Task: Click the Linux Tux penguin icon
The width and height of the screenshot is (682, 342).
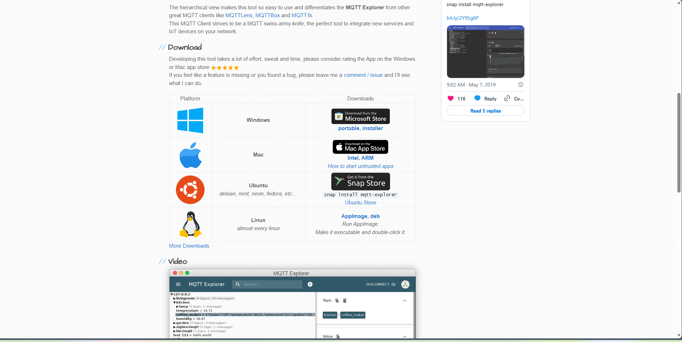Action: coord(191,224)
